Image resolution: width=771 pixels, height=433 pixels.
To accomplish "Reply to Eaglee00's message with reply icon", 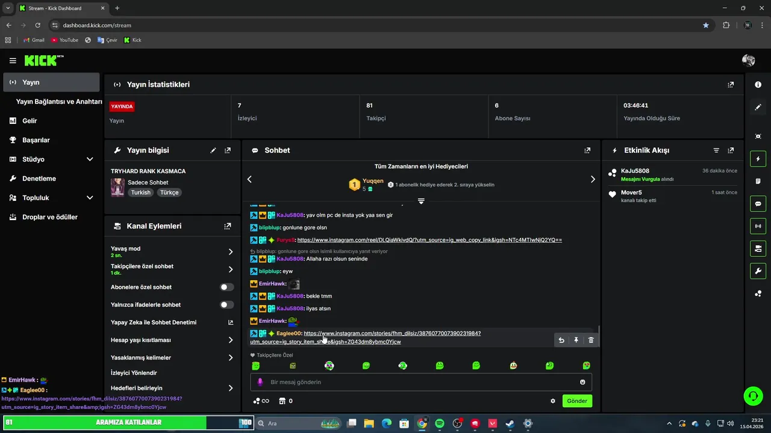I will (561, 340).
